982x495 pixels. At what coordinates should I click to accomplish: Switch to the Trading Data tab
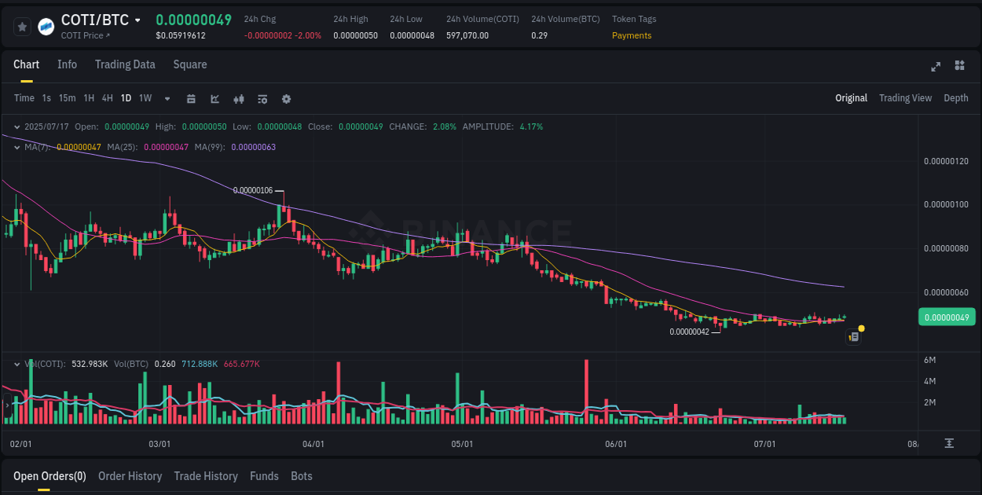tap(125, 64)
